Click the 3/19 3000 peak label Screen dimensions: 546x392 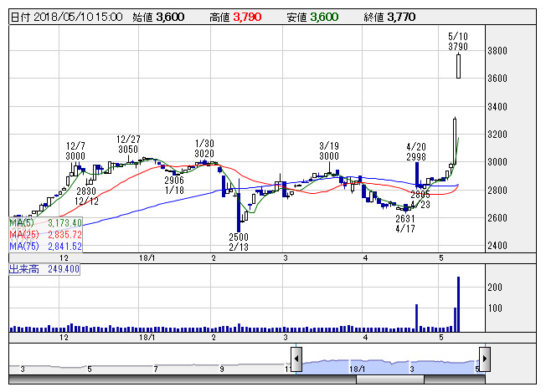click(x=329, y=150)
